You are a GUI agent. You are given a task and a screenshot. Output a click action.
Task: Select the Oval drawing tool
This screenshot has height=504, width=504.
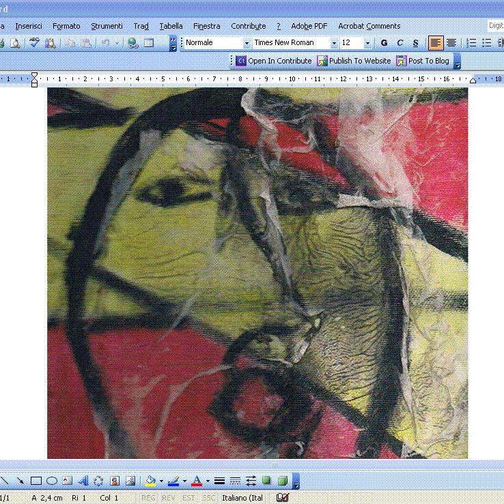pyautogui.click(x=52, y=481)
